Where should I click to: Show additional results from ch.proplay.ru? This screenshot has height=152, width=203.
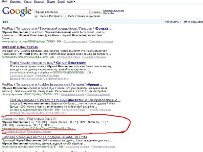click(38, 113)
